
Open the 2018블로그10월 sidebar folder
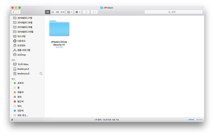27,32
